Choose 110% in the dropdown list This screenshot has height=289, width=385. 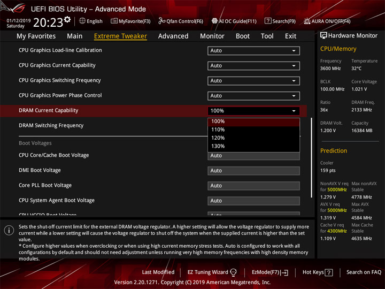coord(253,130)
